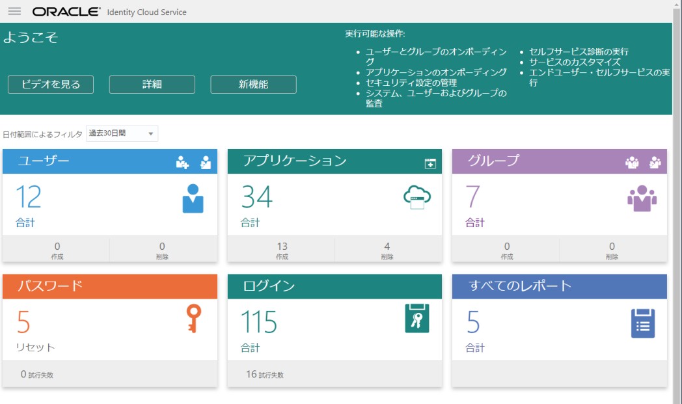Click 4 削除 in applications tile
Viewport: 682px width, 404px height.
[387, 250]
